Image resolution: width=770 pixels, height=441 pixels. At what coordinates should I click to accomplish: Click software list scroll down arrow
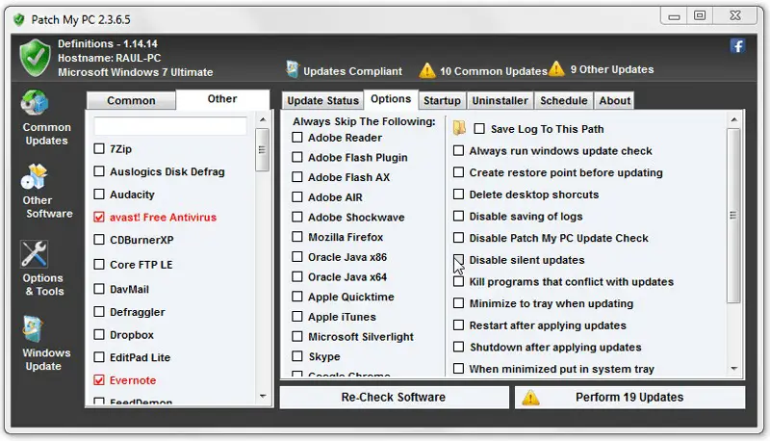[263, 396]
